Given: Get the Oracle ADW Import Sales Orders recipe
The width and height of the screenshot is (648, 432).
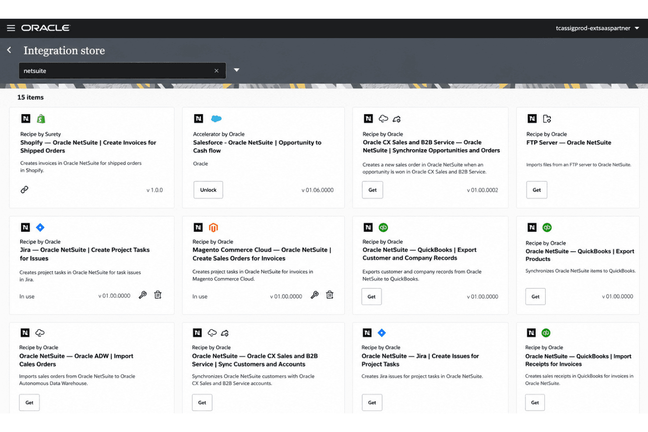Looking at the screenshot, I should pyautogui.click(x=29, y=403).
